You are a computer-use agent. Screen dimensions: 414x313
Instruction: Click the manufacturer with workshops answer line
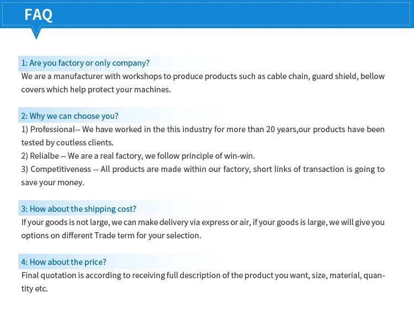click(203, 76)
